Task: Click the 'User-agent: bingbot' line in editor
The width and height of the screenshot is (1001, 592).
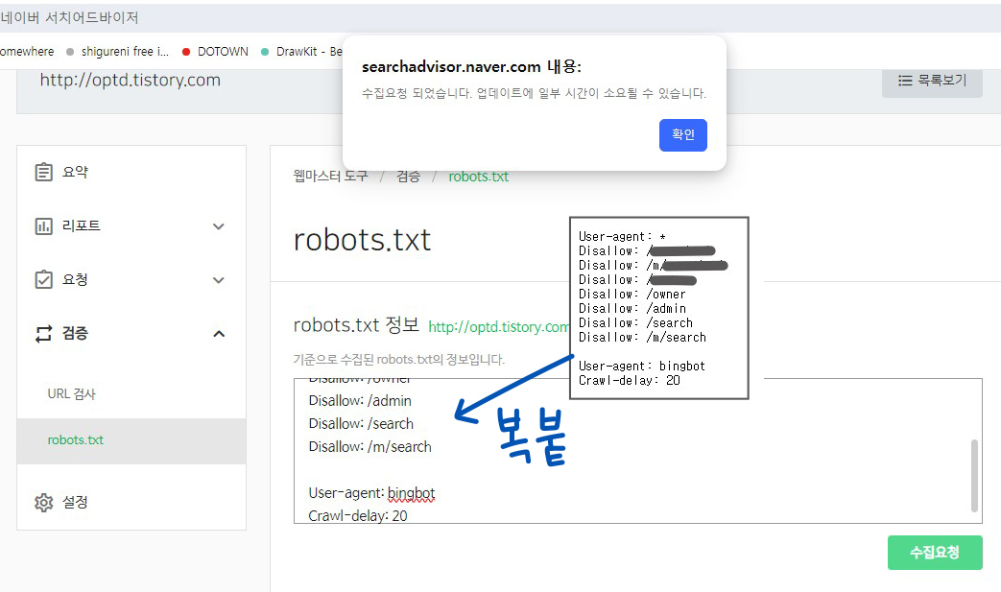Action: click(x=371, y=493)
